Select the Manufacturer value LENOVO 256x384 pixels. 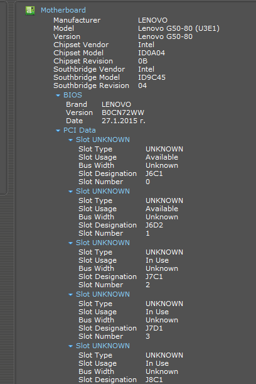[x=153, y=20]
